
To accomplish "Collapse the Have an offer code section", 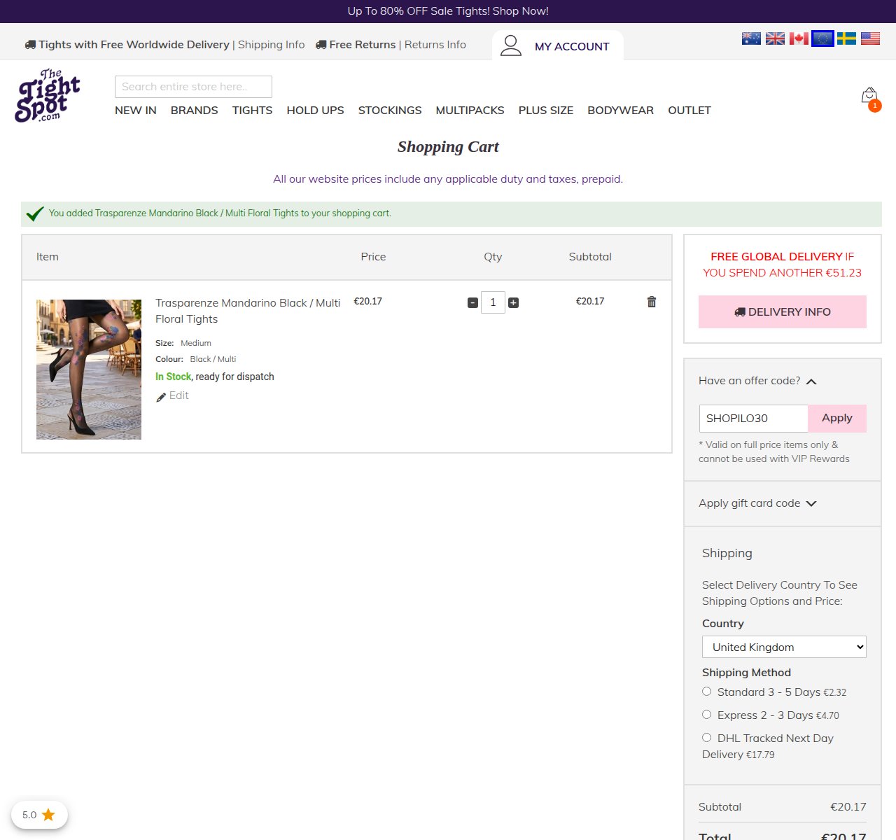I will click(758, 381).
